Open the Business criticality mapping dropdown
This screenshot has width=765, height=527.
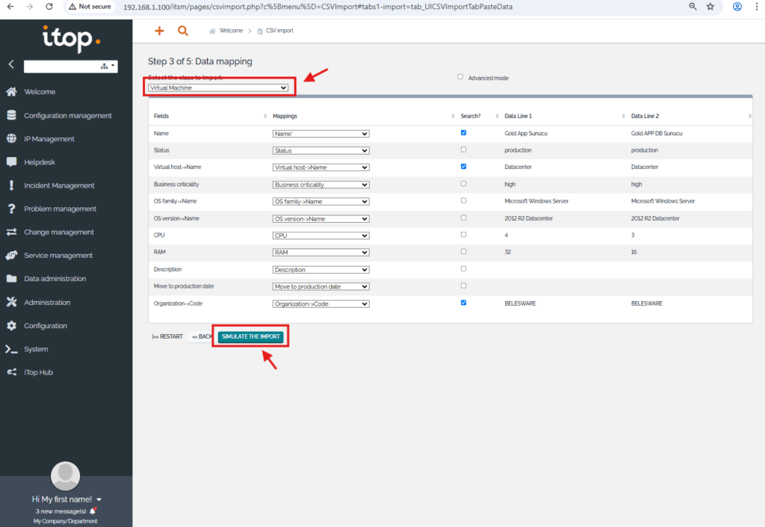(x=320, y=184)
